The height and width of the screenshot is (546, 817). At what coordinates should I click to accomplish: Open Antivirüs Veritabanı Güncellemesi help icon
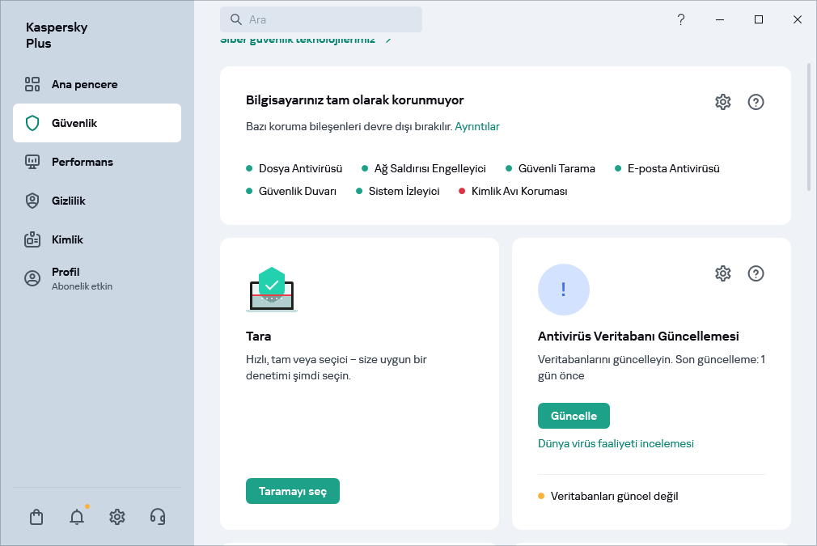point(756,273)
